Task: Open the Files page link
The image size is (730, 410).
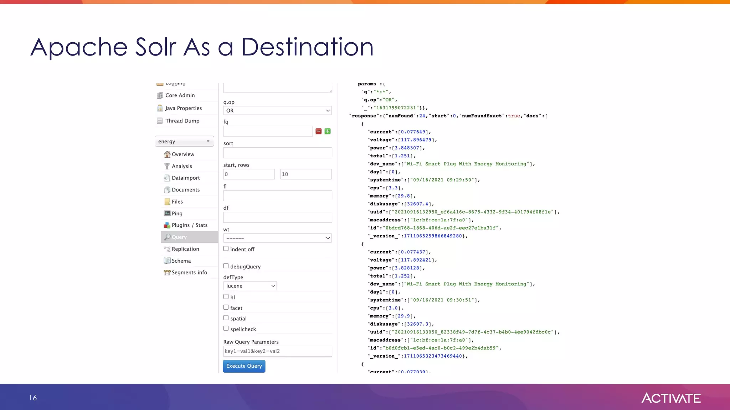Action: tap(177, 202)
